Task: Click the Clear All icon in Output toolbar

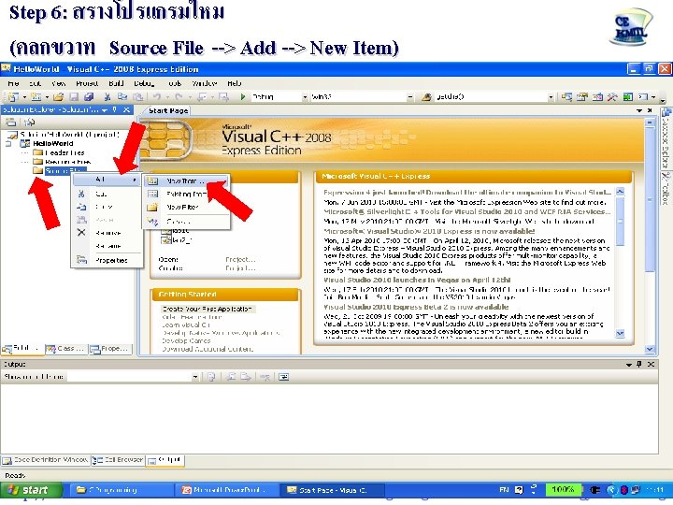Action: tap(265, 377)
